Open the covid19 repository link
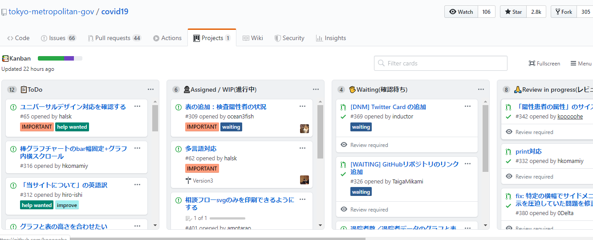The height and width of the screenshot is (240, 593). 115,12
